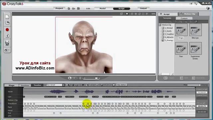Select the 3_Youthful motion clip folder

pyautogui.click(x=168, y=34)
